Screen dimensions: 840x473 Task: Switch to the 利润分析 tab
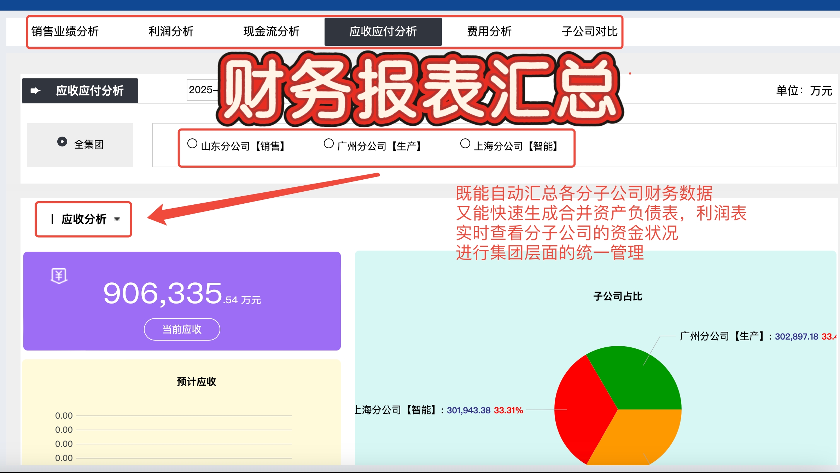point(171,31)
